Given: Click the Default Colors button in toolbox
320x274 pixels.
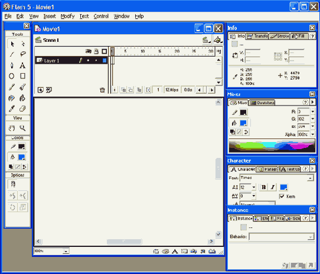Looking at the screenshot, I should tap(11, 167).
